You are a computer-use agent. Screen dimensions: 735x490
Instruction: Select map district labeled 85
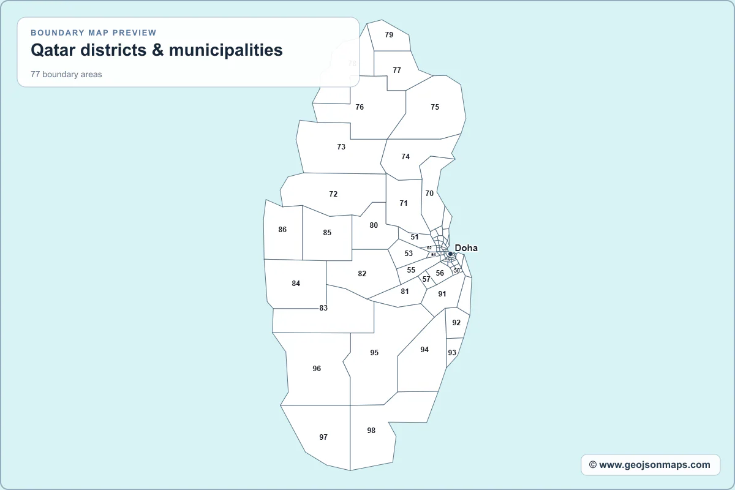327,233
